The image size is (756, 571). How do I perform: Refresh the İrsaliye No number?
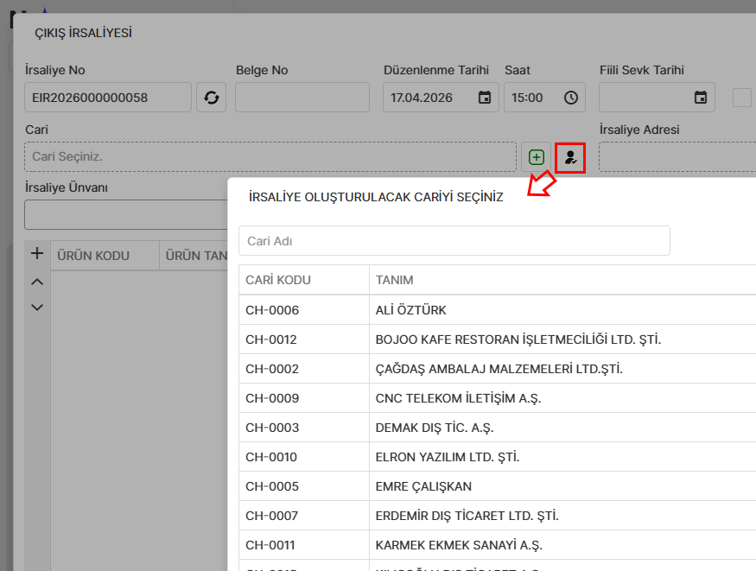211,98
